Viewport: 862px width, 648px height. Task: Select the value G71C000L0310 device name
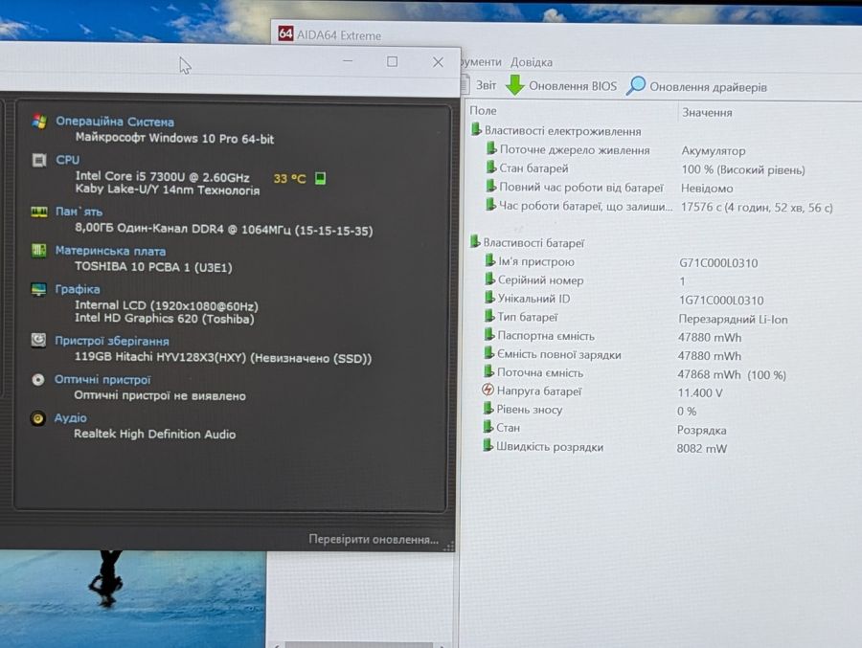pyautogui.click(x=718, y=262)
